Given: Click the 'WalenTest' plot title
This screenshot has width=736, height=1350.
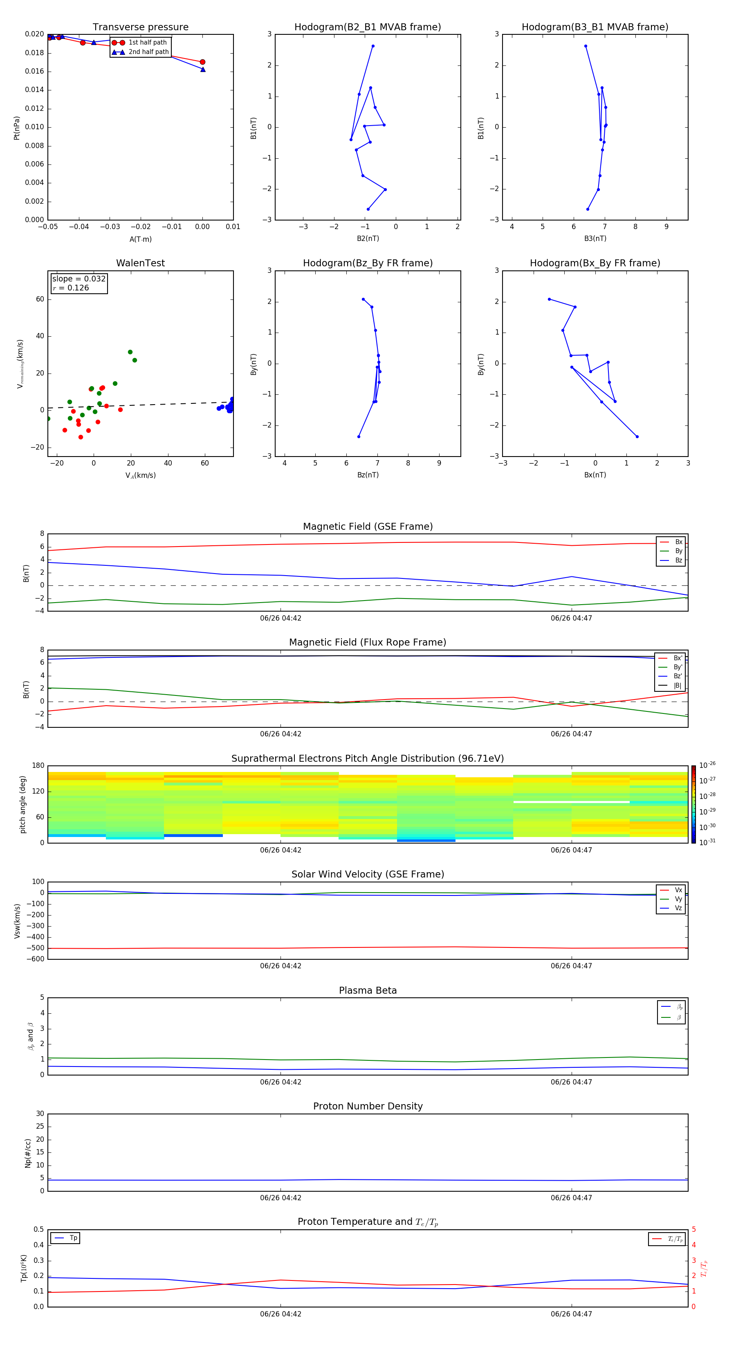Looking at the screenshot, I should coord(140,263).
